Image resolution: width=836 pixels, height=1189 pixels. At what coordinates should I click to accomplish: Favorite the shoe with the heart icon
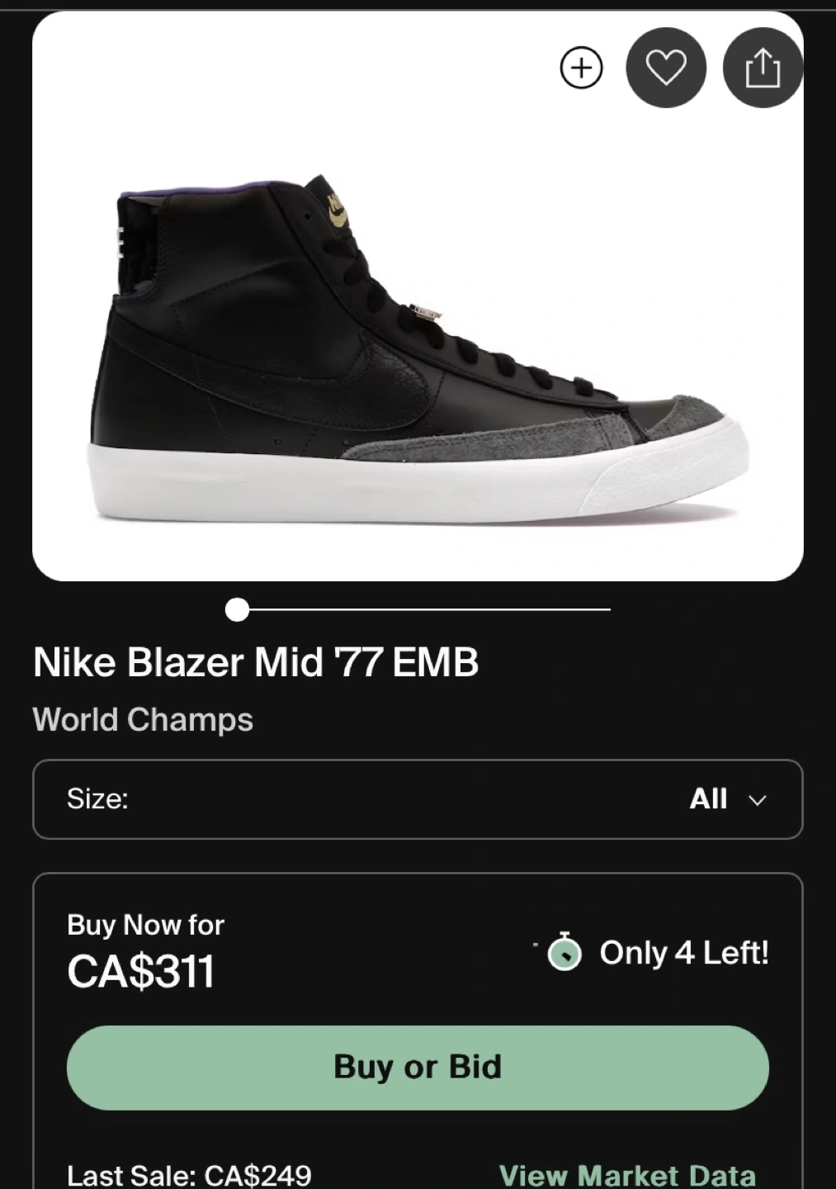[666, 68]
